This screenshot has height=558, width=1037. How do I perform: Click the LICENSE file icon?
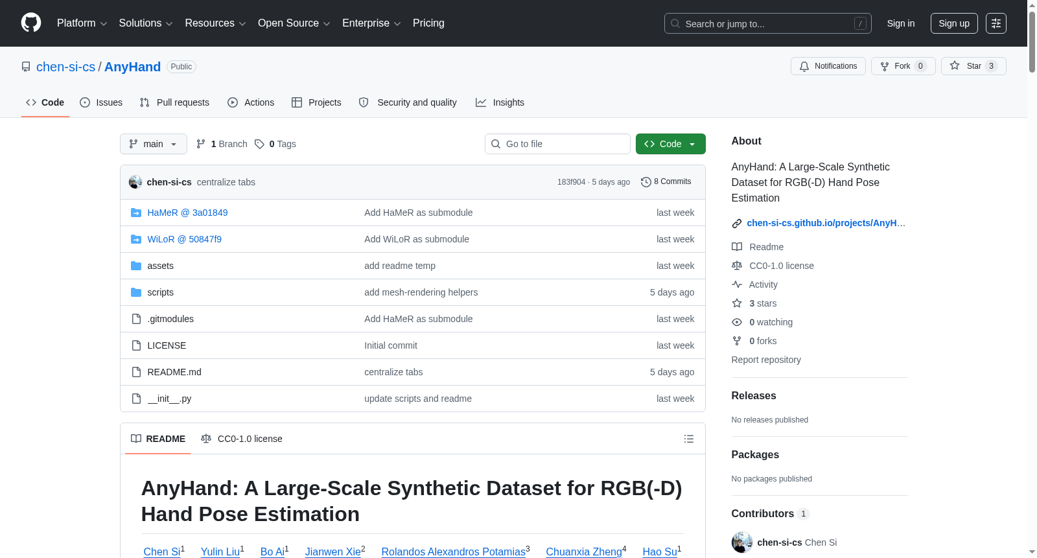click(136, 345)
